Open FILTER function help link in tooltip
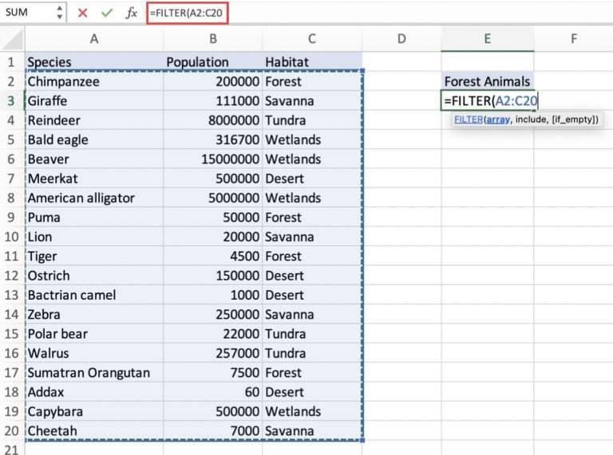 (469, 120)
